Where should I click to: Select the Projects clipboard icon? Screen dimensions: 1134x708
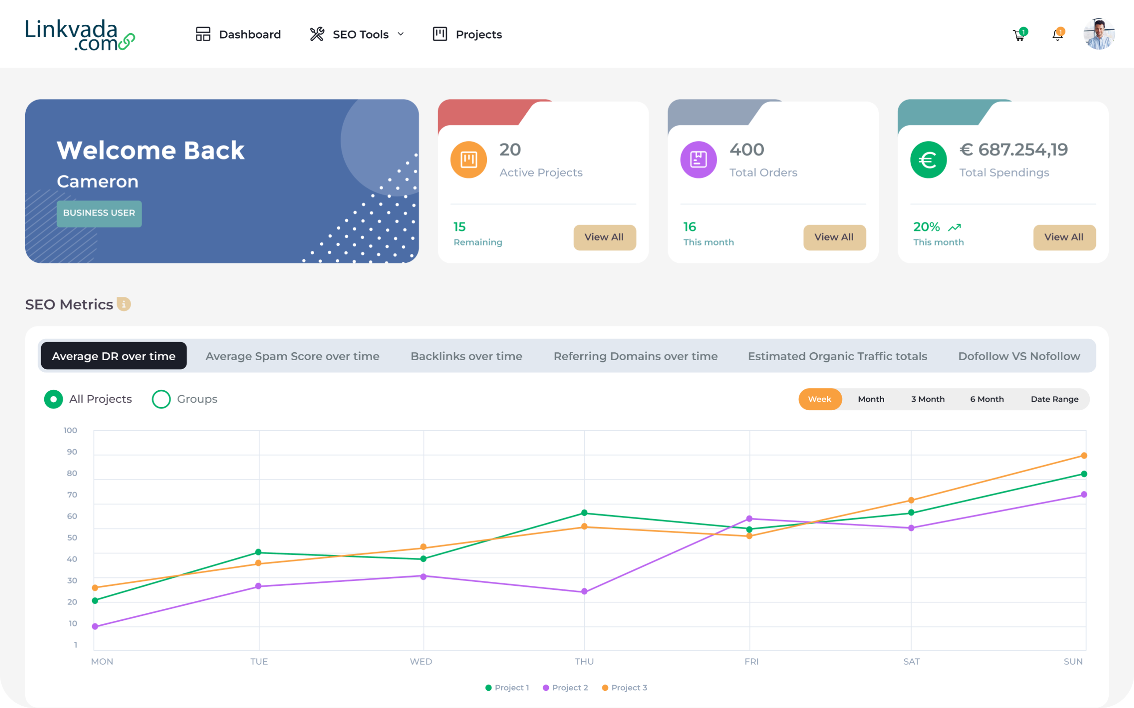pyautogui.click(x=439, y=34)
